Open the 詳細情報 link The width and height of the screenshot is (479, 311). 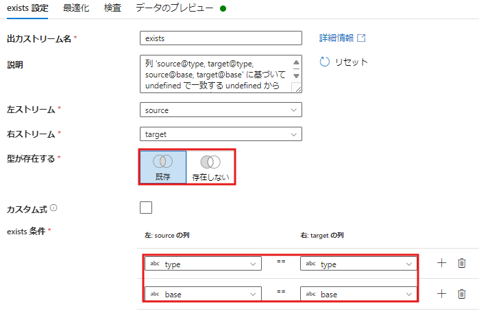point(336,38)
